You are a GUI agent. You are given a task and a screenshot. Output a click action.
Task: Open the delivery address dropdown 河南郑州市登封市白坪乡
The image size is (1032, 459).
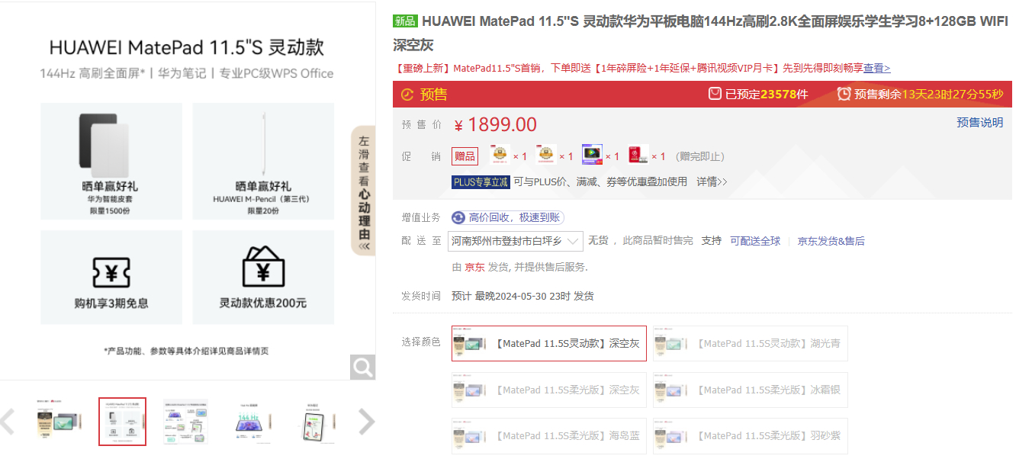click(516, 241)
